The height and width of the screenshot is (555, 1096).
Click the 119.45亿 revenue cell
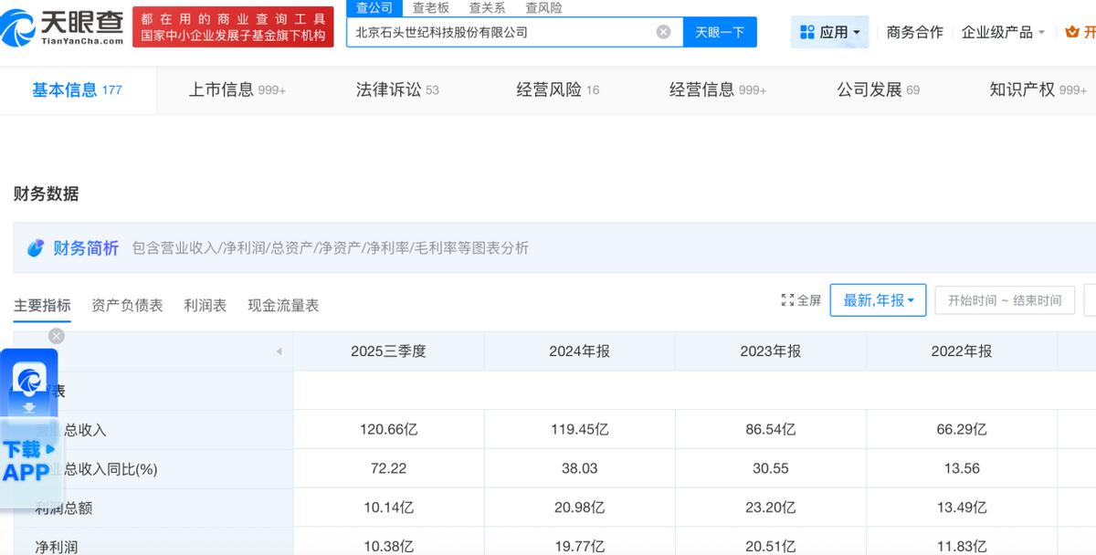point(579,429)
